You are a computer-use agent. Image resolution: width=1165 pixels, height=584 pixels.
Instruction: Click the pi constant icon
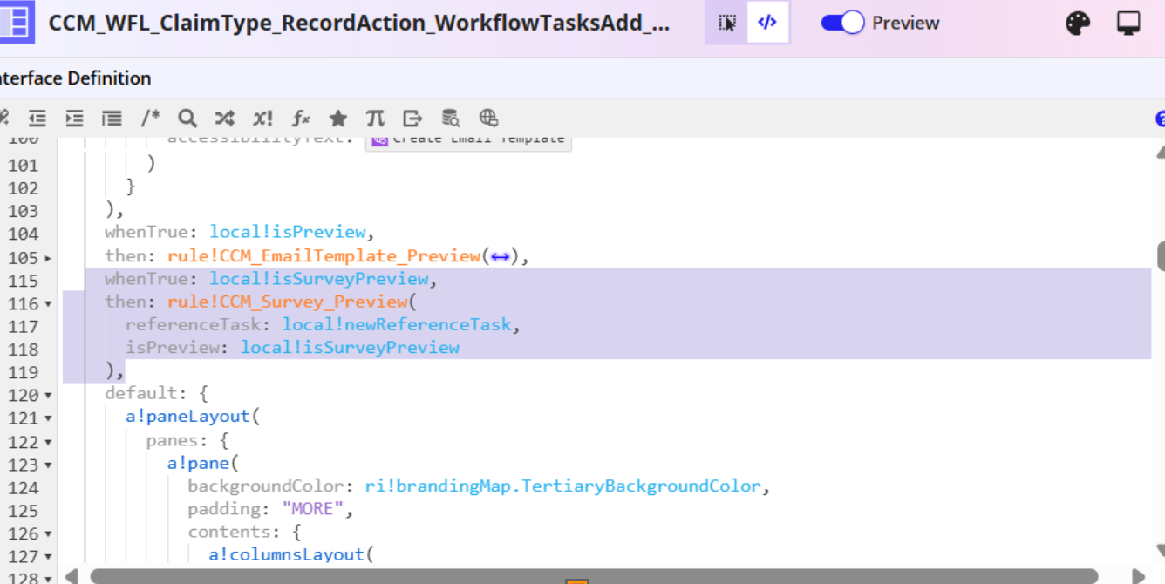coord(375,118)
